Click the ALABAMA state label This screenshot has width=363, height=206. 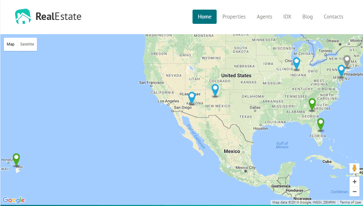pos(296,112)
